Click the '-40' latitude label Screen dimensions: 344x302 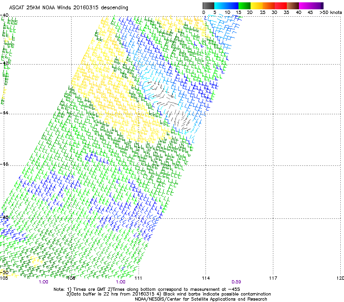[x=4, y=15]
